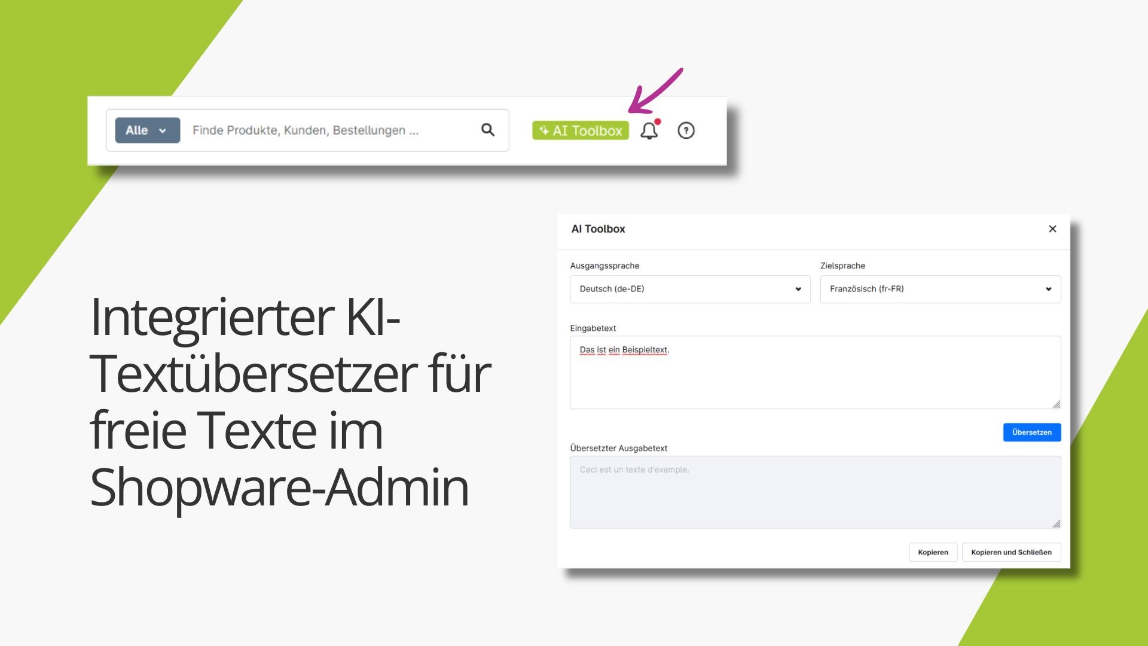Click the output textarea resize handle
The image size is (1148, 646).
tap(1056, 524)
